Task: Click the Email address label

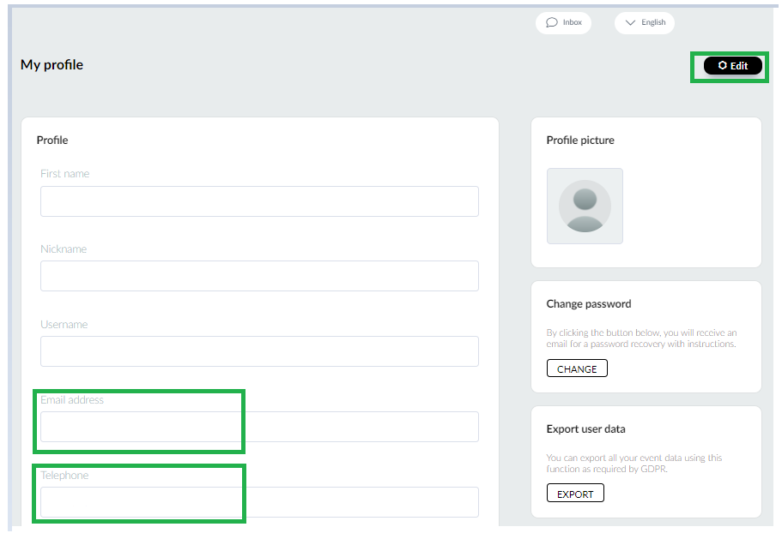Action: click(72, 400)
